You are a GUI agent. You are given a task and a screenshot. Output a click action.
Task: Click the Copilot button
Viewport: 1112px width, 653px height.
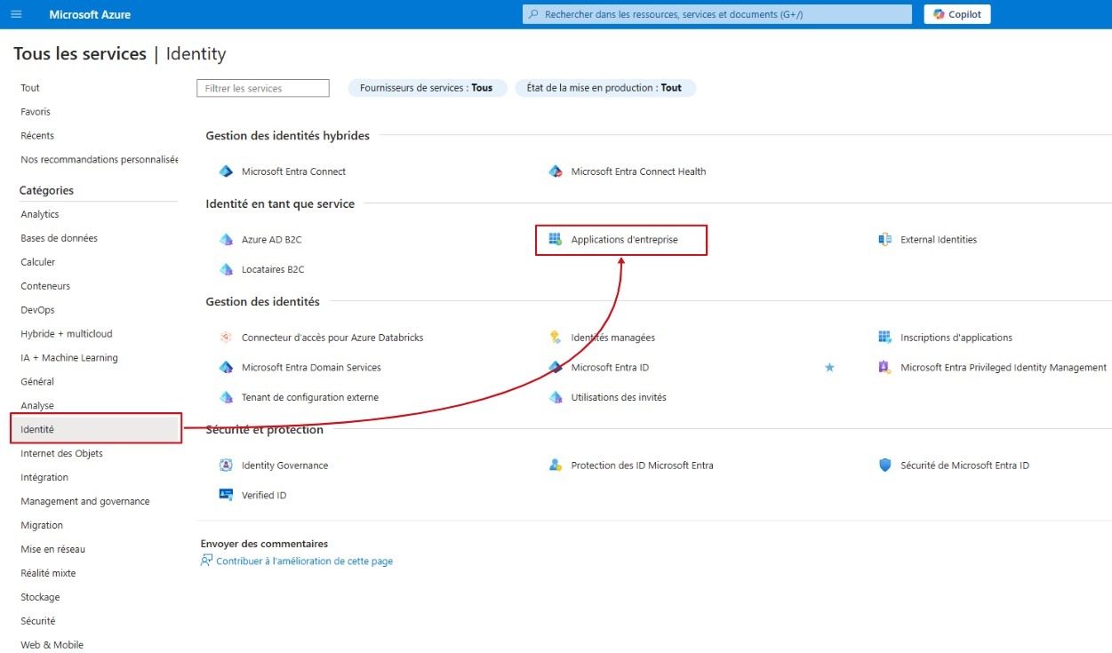coord(956,14)
